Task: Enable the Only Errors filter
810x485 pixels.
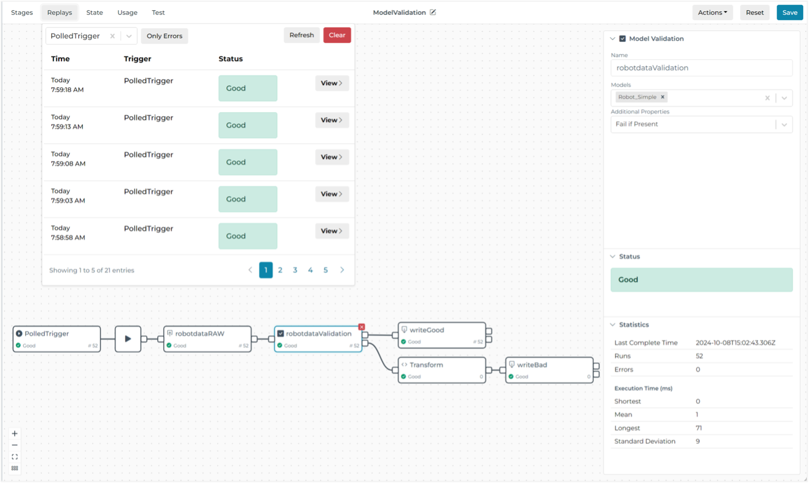Action: [164, 35]
